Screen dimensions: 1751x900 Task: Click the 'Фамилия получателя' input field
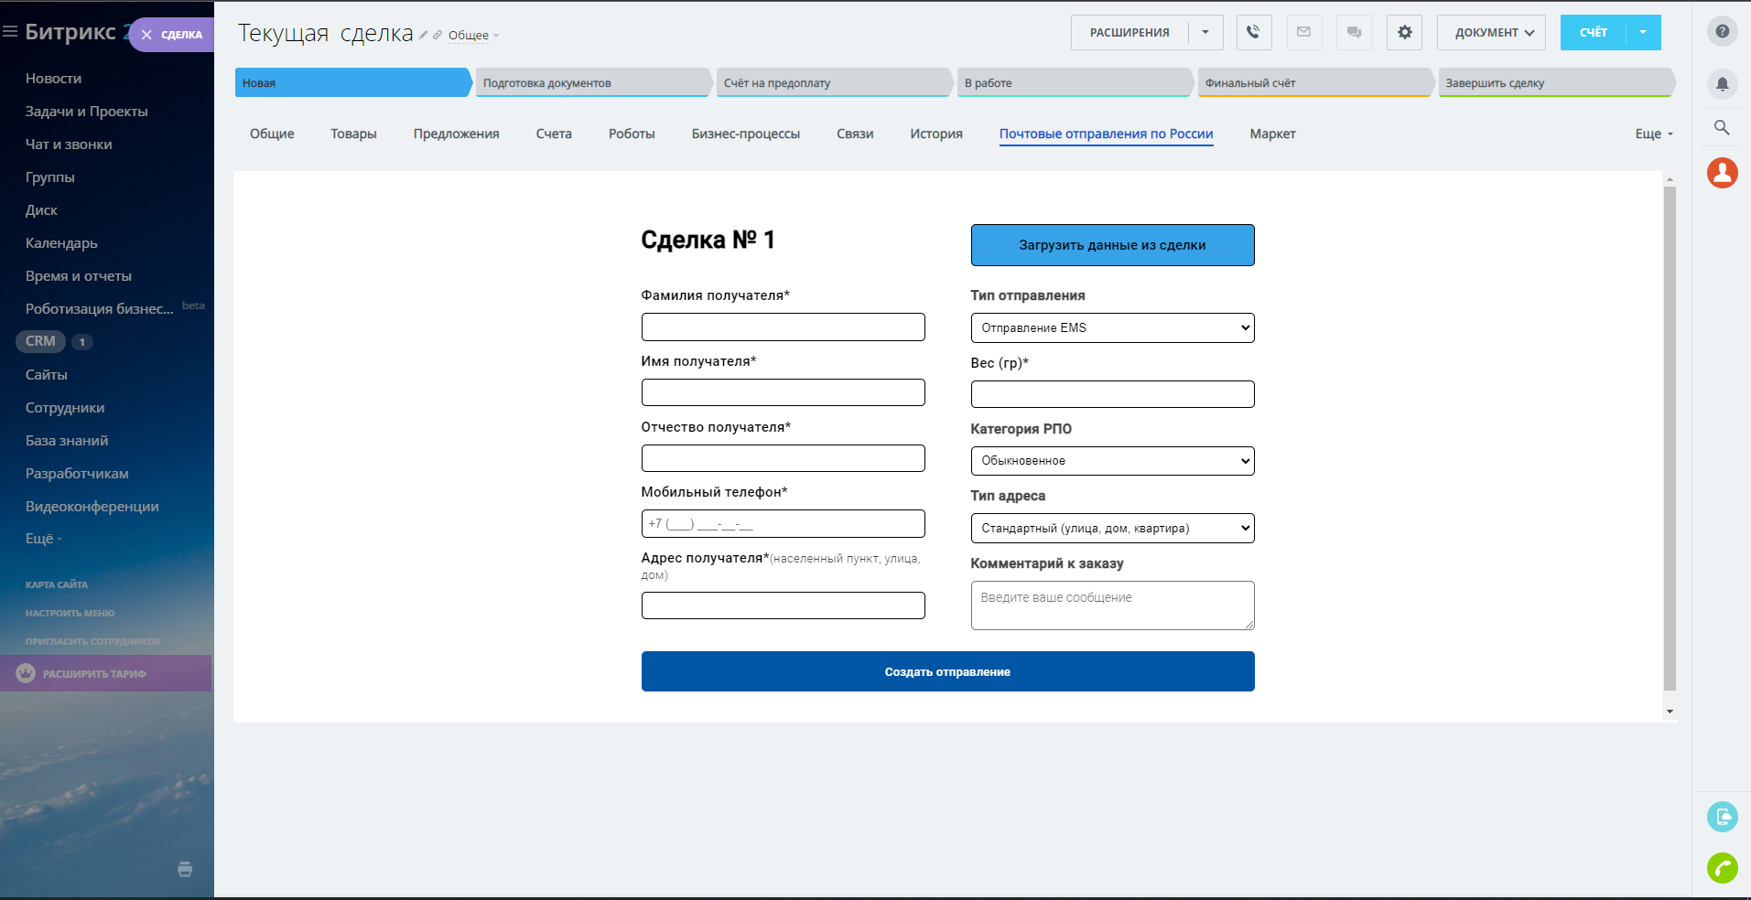(x=783, y=327)
